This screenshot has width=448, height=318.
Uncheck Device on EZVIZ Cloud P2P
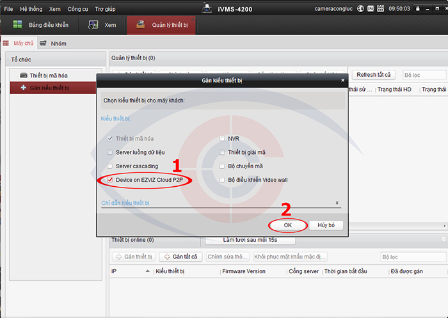109,180
